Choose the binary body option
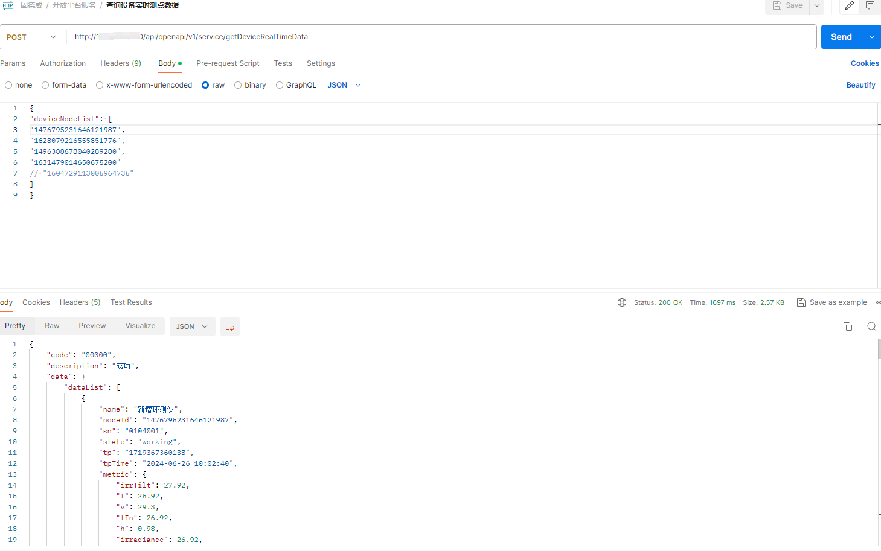The height and width of the screenshot is (551, 881). 238,85
